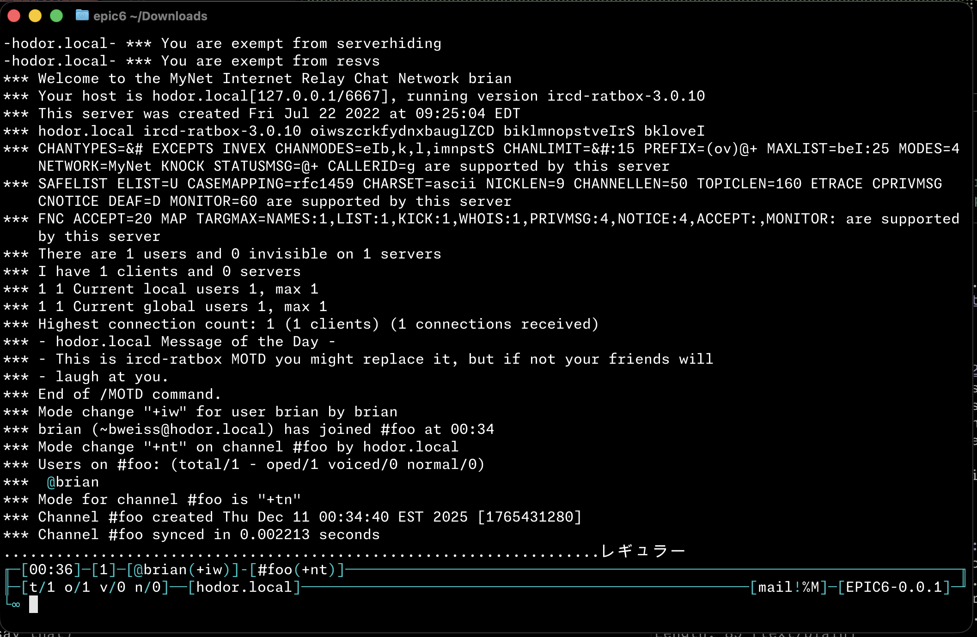Click the window number [1] in the status bar
The image size is (977, 637).
104,570
